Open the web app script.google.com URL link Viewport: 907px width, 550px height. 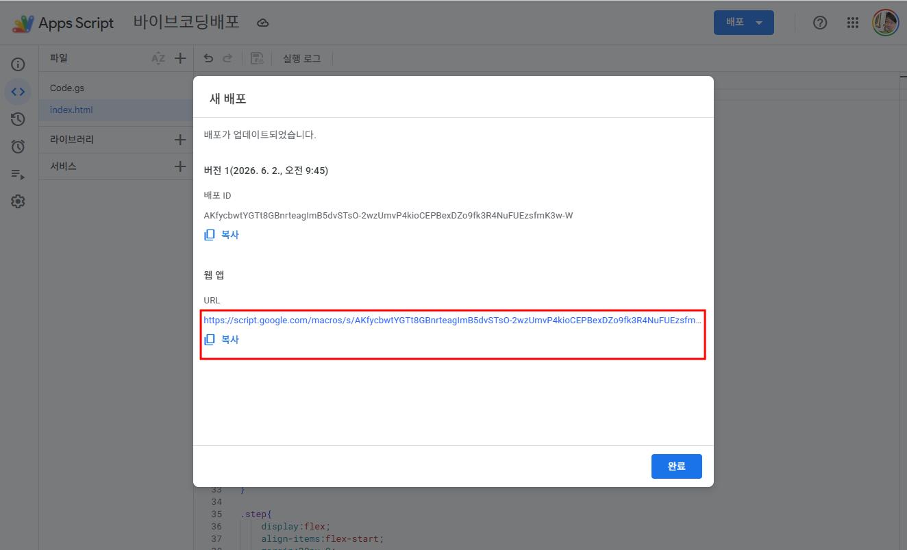point(453,320)
